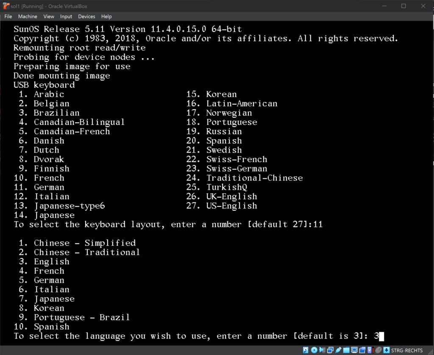The height and width of the screenshot is (355, 434).
Task: Click the language selection prompt line
Action: click(x=199, y=336)
